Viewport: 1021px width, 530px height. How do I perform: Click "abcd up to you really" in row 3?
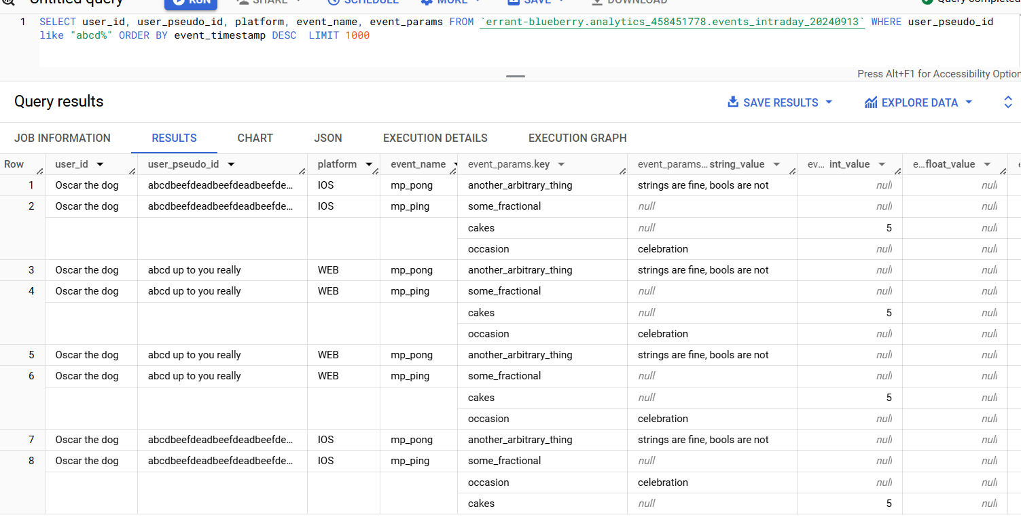(194, 270)
